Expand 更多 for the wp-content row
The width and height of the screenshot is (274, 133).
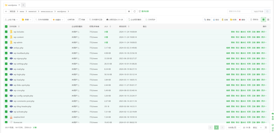coord(264,37)
